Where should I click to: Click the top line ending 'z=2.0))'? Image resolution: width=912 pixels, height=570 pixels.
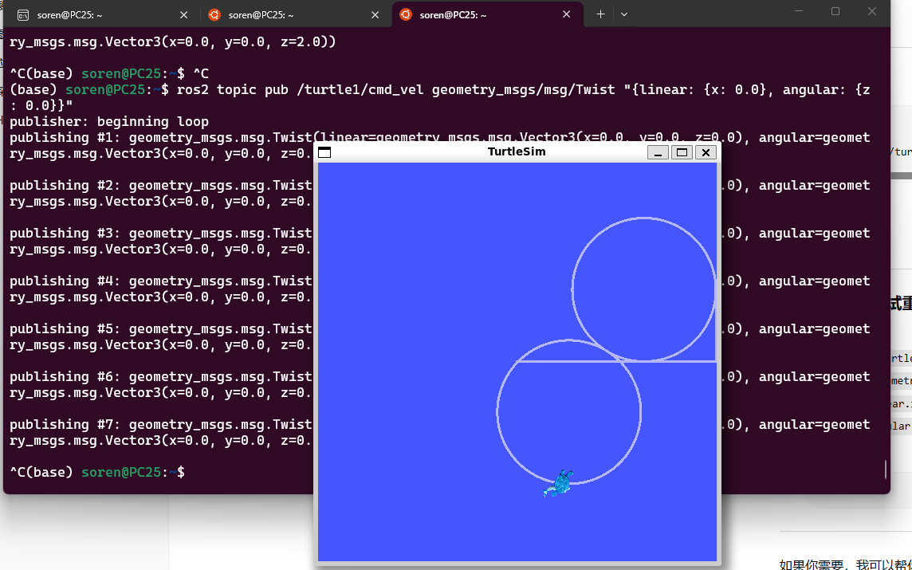(173, 42)
